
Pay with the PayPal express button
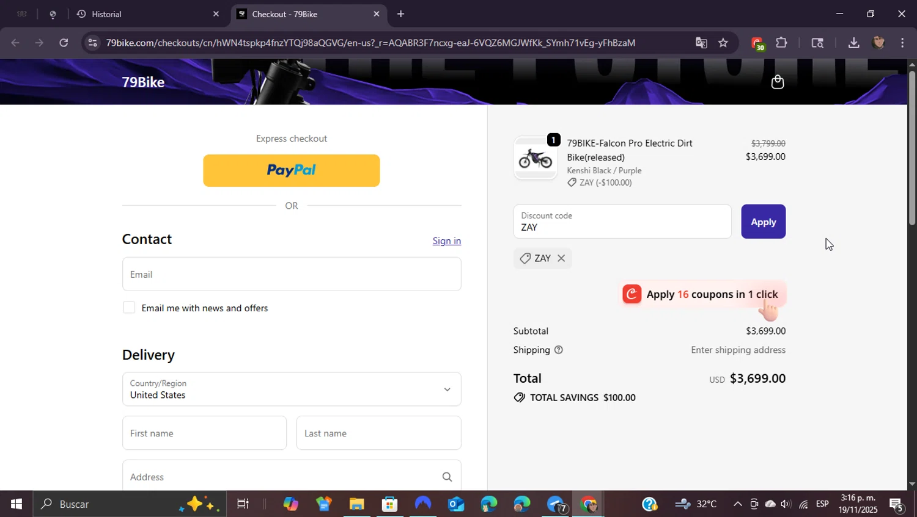[x=292, y=170]
